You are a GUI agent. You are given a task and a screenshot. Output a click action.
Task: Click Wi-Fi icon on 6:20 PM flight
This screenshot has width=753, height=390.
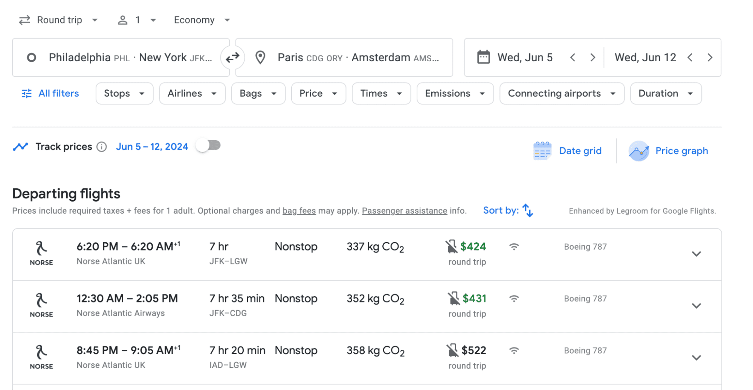(514, 247)
